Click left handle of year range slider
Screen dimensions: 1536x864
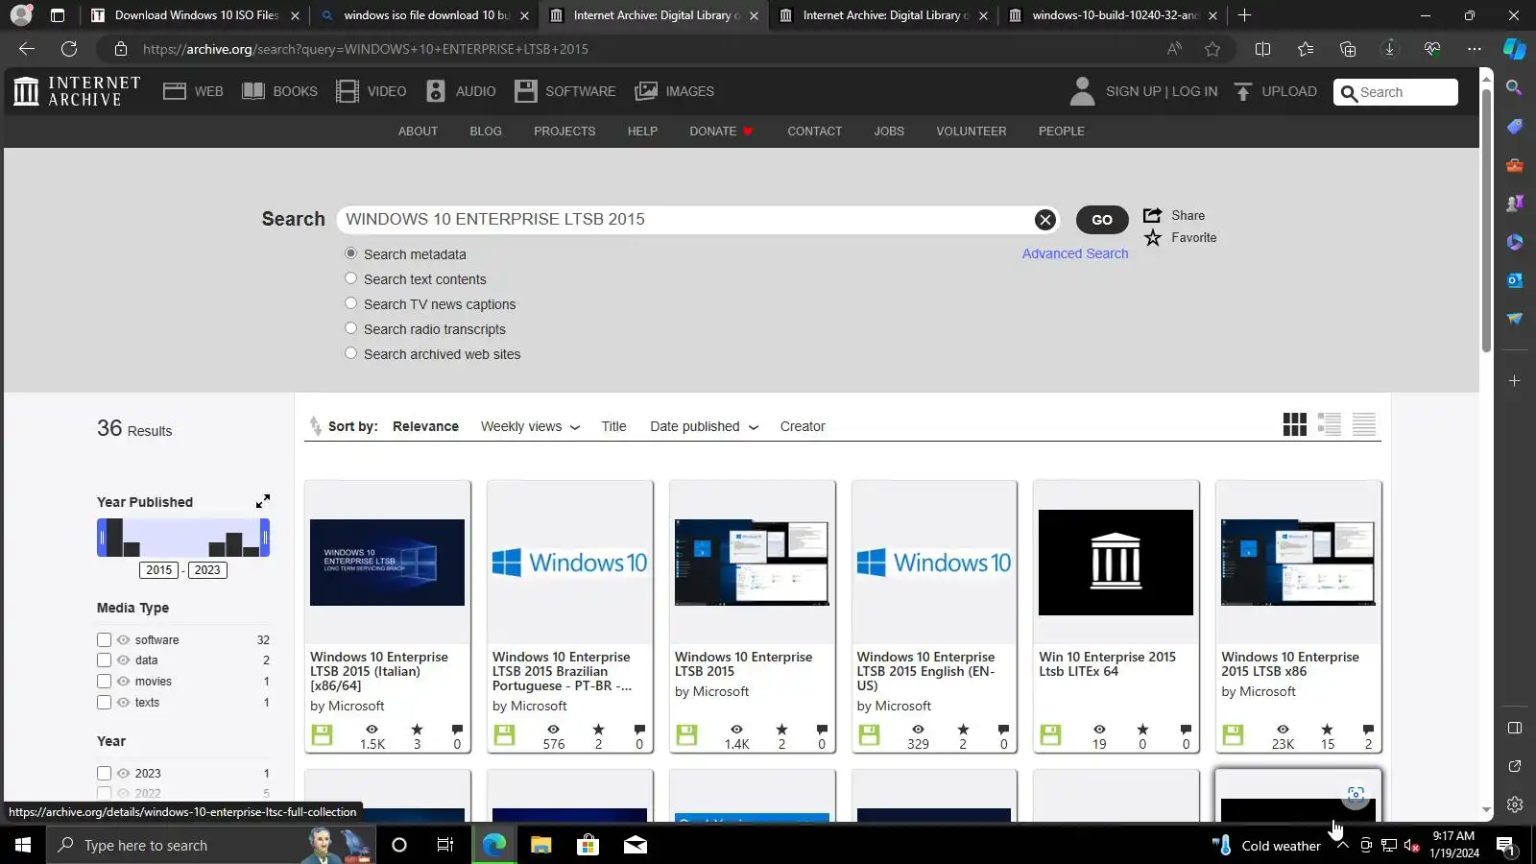pyautogui.click(x=101, y=538)
